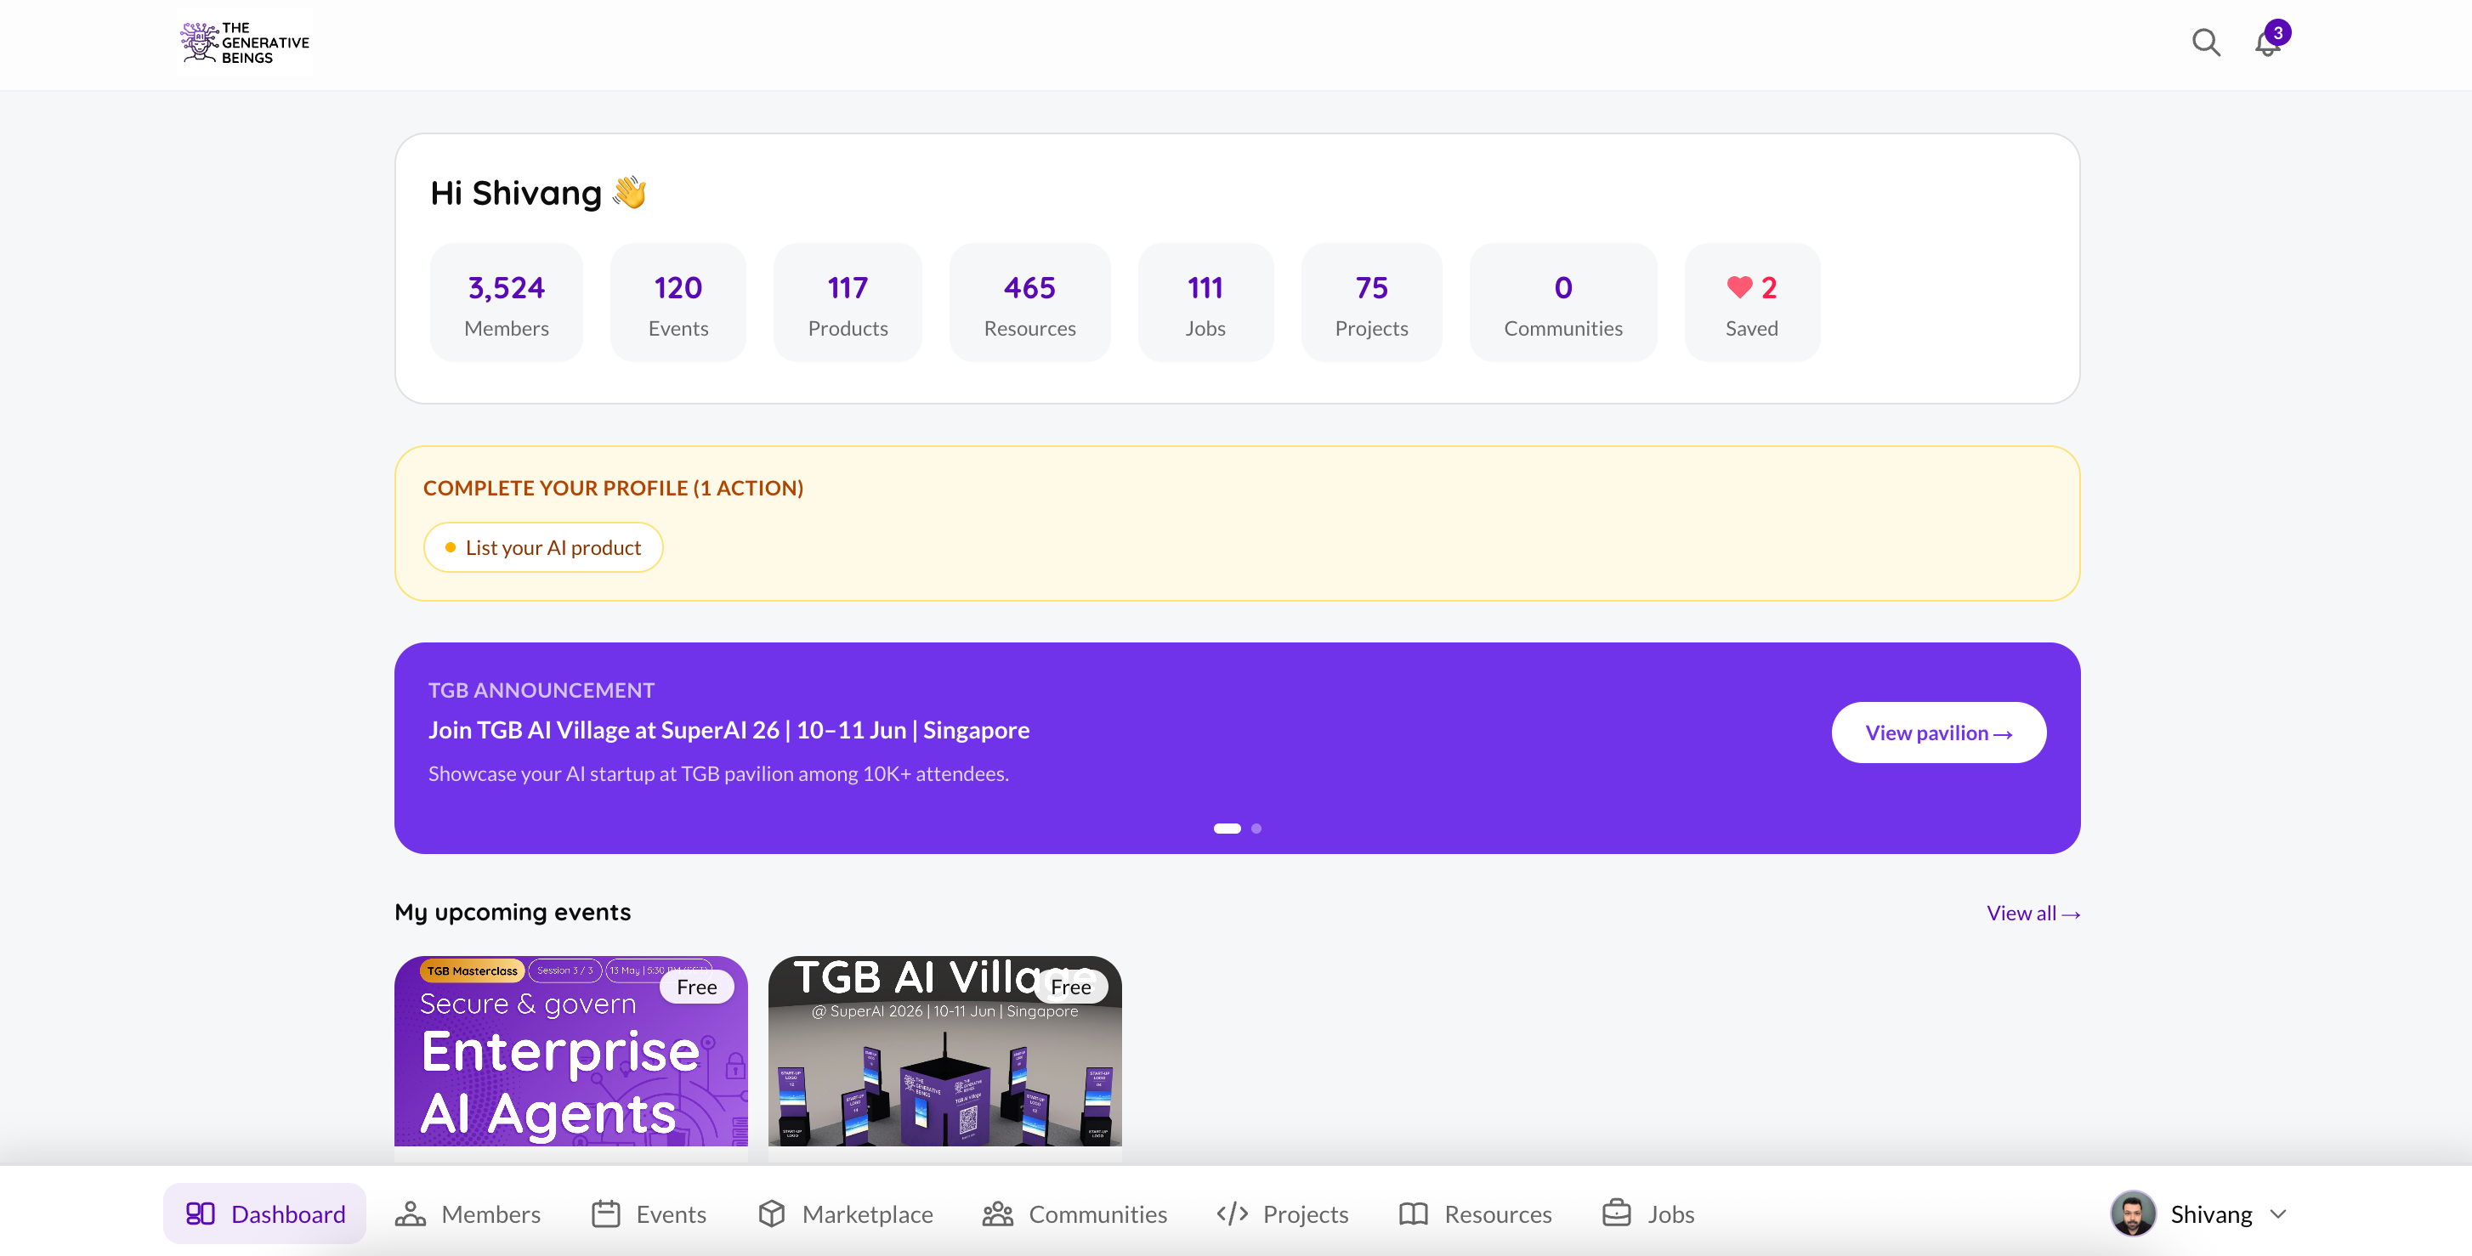
Task: Click List your AI product button
Action: 543,547
